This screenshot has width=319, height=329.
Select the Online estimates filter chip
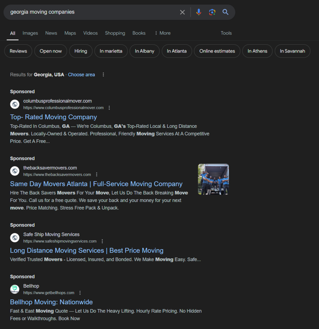[x=217, y=51]
